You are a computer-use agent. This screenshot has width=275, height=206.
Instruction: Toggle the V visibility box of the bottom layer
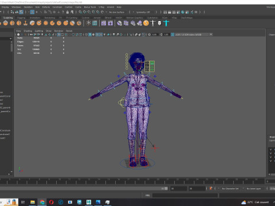click(270, 161)
